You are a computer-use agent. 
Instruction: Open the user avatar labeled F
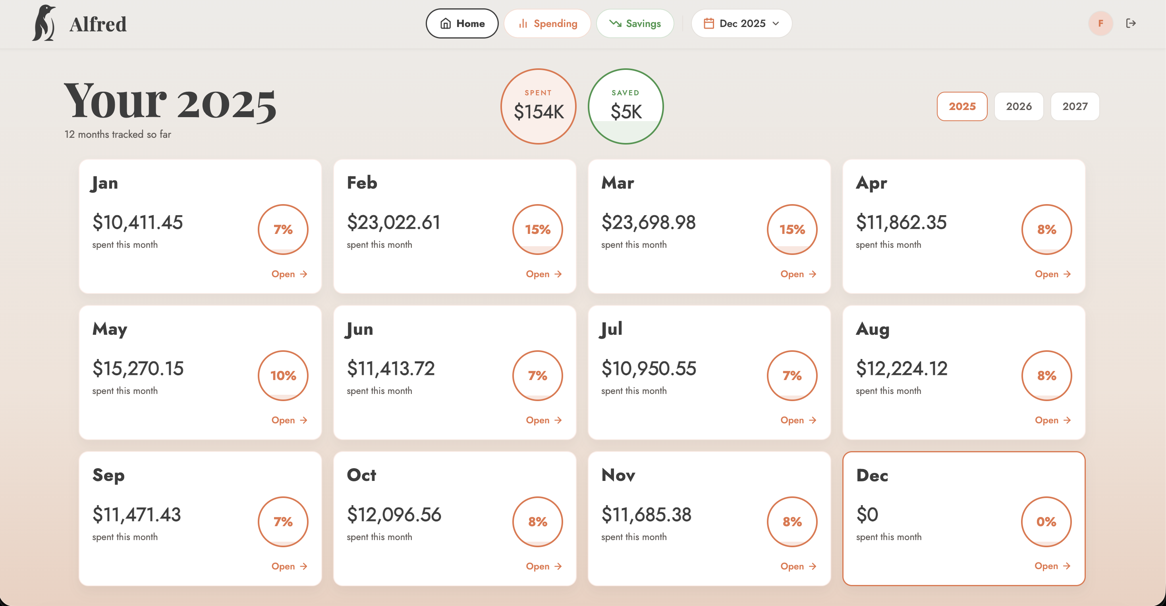(x=1100, y=23)
